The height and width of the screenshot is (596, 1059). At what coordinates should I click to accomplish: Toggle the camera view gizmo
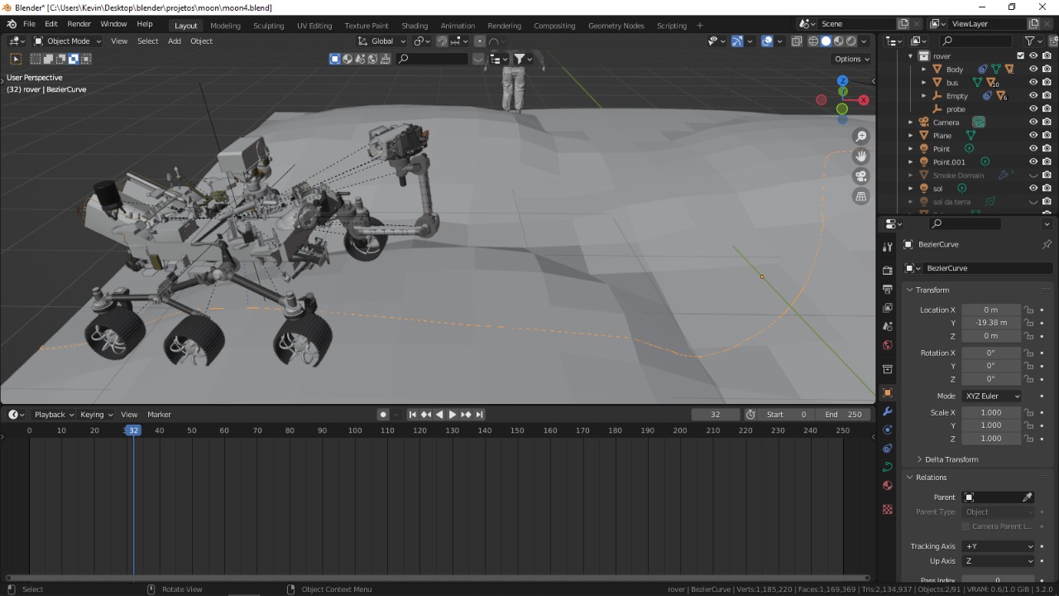[x=861, y=176]
